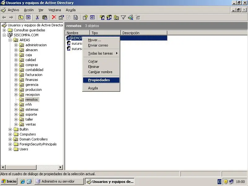Click the Refresh toolbar icon
This screenshot has width=248, height=186.
pyautogui.click(x=69, y=17)
